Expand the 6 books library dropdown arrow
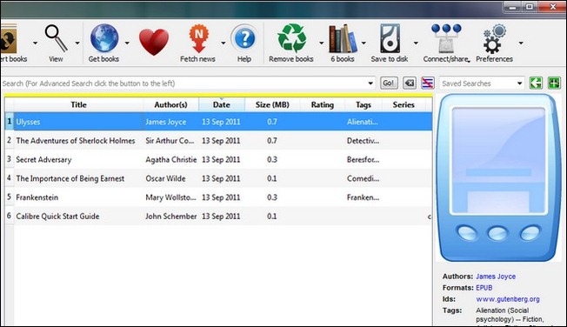The image size is (567, 327). [364, 43]
